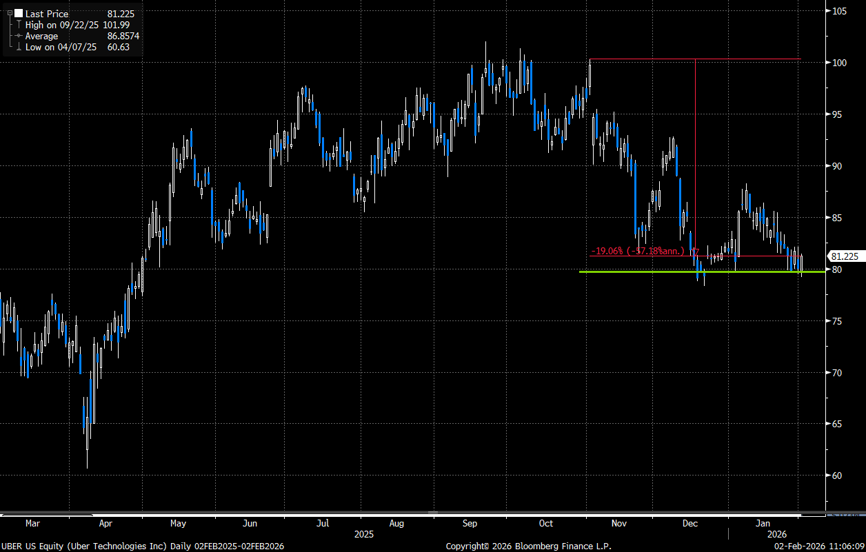Click the red vertical measurement line
This screenshot has width=866, height=552.
(x=695, y=152)
